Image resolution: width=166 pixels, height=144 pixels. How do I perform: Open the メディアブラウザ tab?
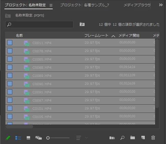pos(137,5)
